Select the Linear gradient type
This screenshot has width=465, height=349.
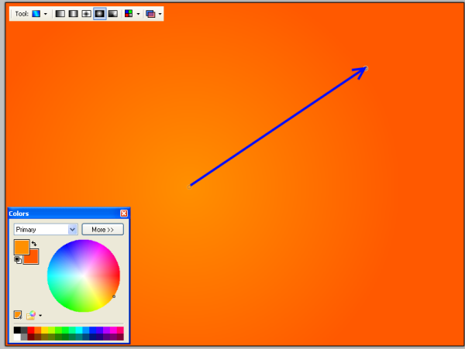60,14
